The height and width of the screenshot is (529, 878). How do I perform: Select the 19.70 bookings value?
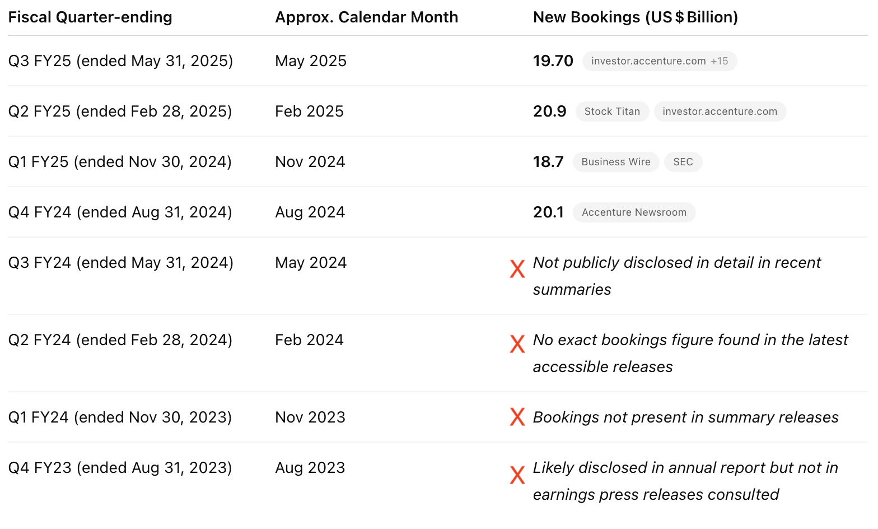(553, 61)
